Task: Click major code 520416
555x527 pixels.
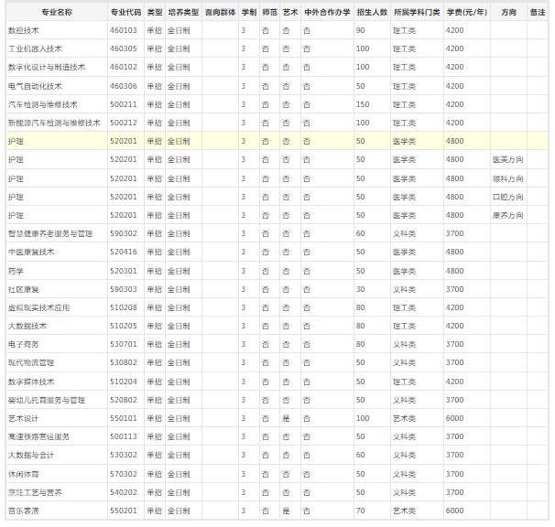Action: [x=124, y=252]
